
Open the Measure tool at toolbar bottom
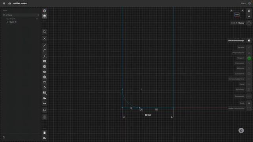click(x=45, y=138)
